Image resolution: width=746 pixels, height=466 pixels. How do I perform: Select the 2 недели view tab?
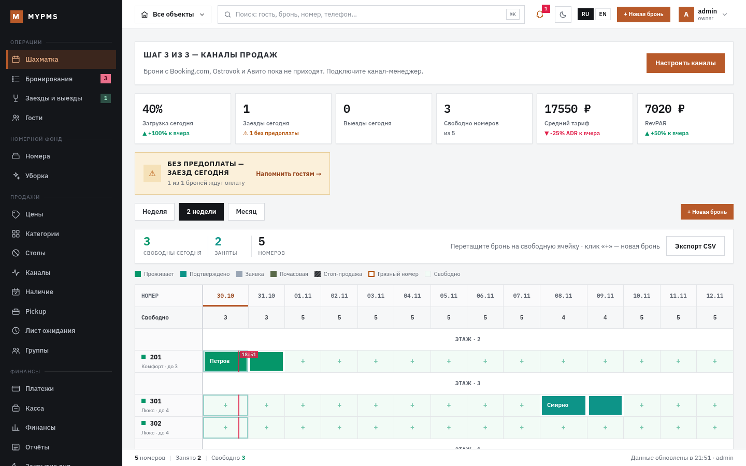click(x=202, y=212)
